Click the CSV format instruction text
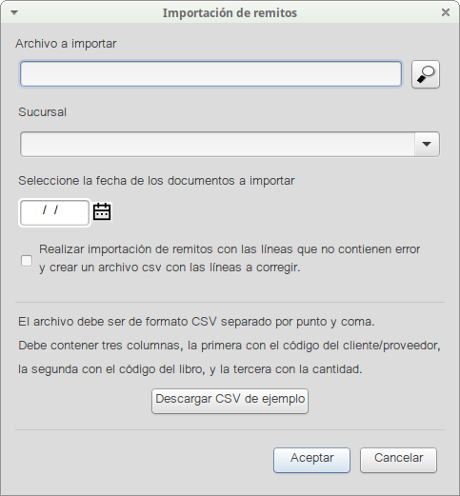 [x=196, y=322]
